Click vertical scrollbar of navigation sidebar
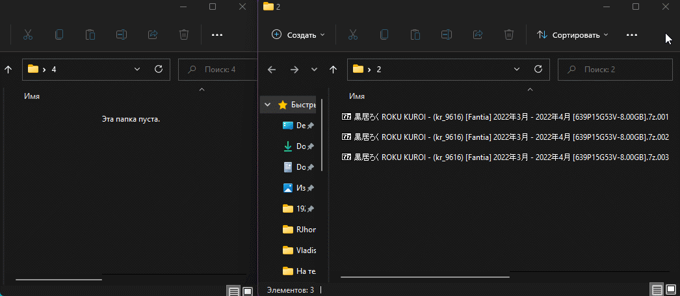The width and height of the screenshot is (680, 296). point(322,135)
